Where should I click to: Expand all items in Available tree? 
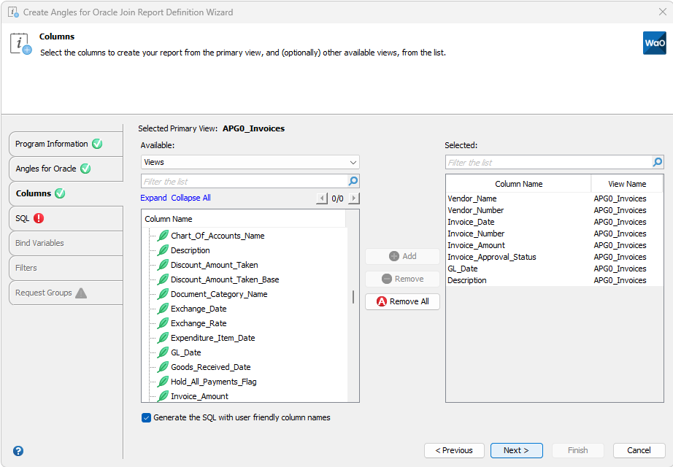click(x=153, y=198)
